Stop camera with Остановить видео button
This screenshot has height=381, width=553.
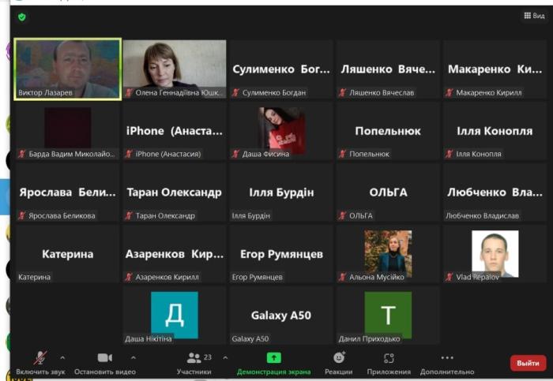(x=104, y=361)
